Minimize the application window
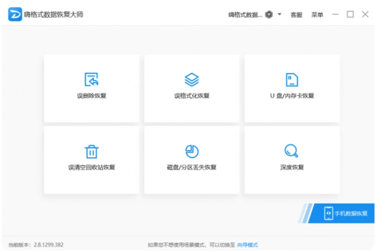This screenshot has width=375, height=252. coord(335,15)
